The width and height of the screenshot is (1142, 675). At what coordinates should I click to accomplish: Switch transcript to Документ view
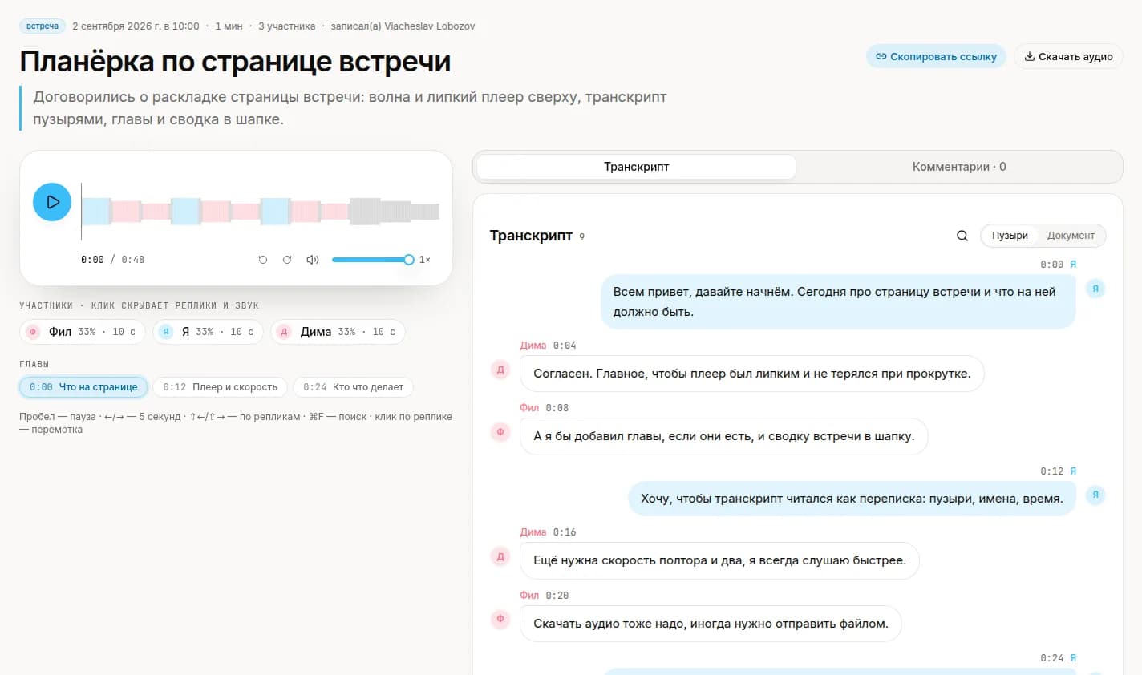pos(1071,236)
